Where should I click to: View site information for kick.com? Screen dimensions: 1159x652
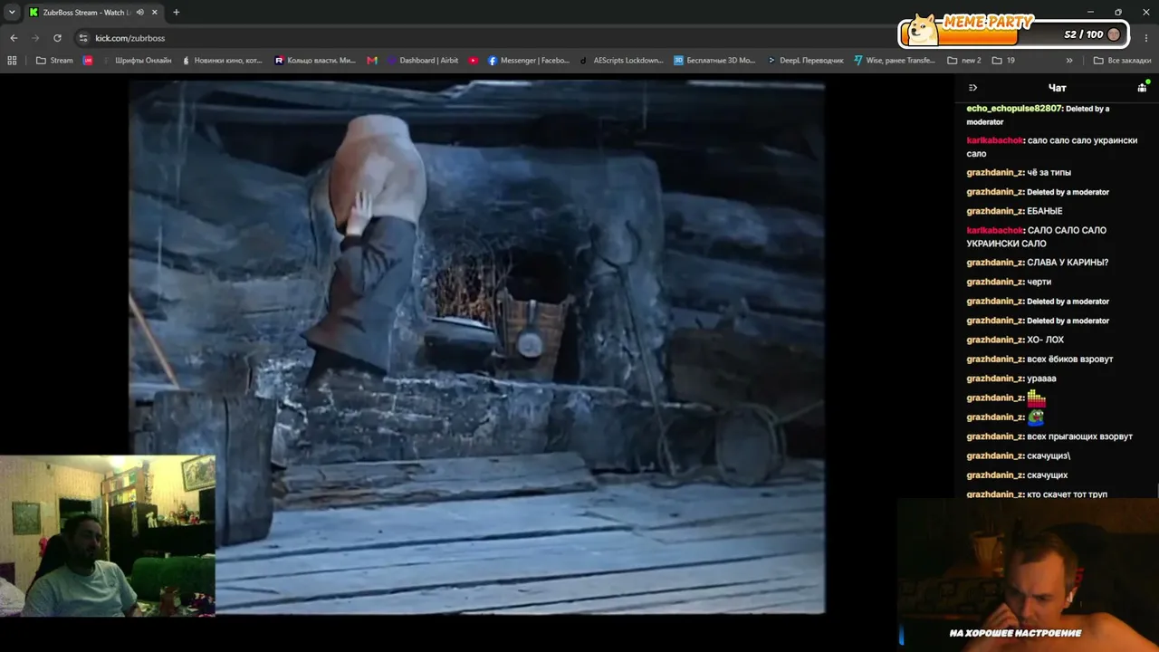pyautogui.click(x=83, y=38)
